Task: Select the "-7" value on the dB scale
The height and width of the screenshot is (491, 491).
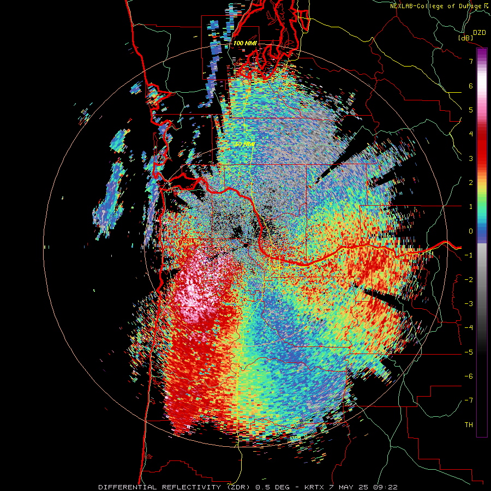Action: [x=469, y=400]
